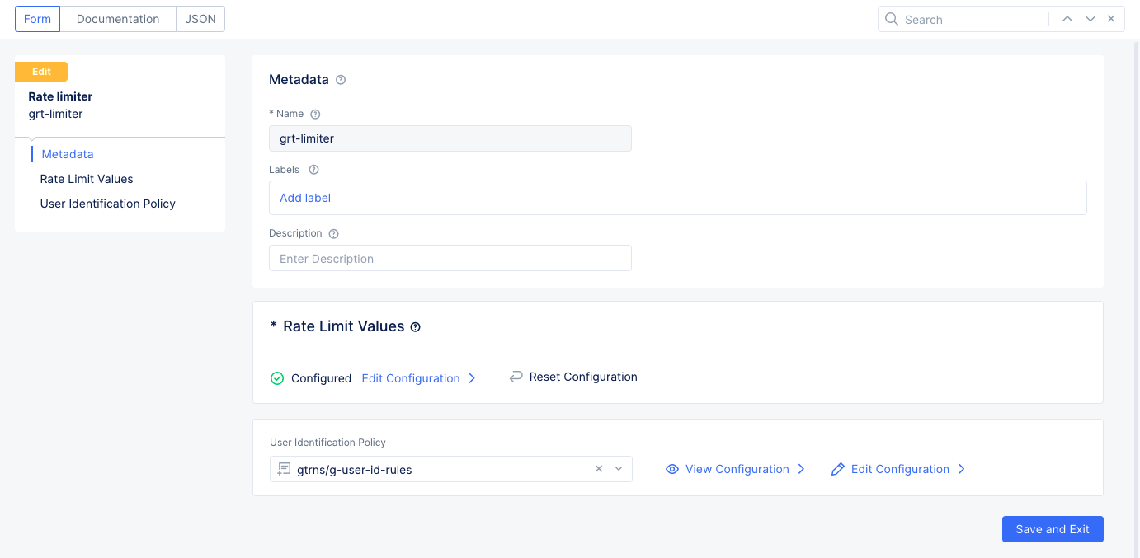
Task: Open the Name field help icon
Action: 315,114
